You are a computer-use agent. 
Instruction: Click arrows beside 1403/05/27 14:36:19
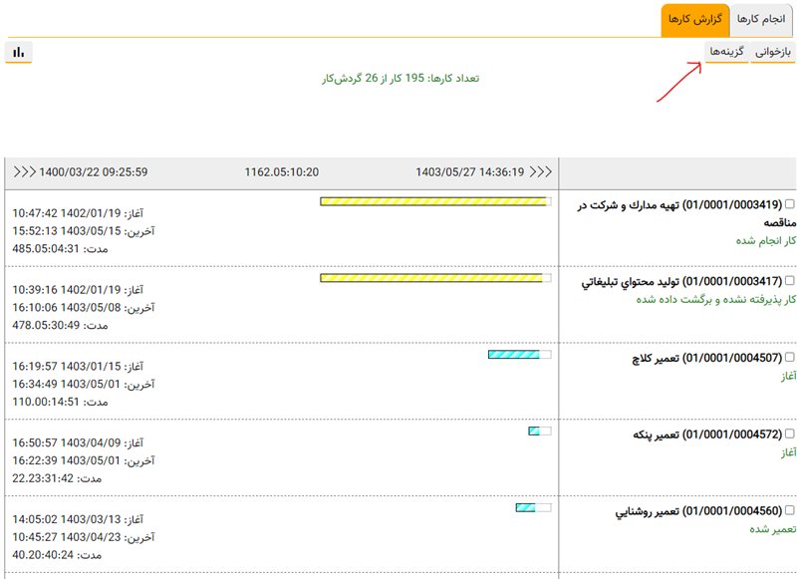[541, 172]
